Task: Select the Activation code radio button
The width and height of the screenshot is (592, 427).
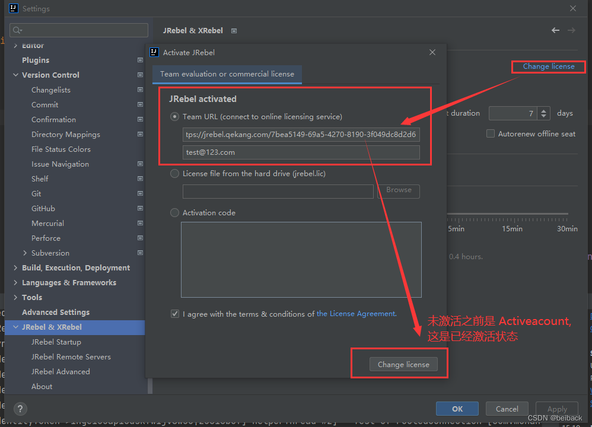Action: point(174,212)
